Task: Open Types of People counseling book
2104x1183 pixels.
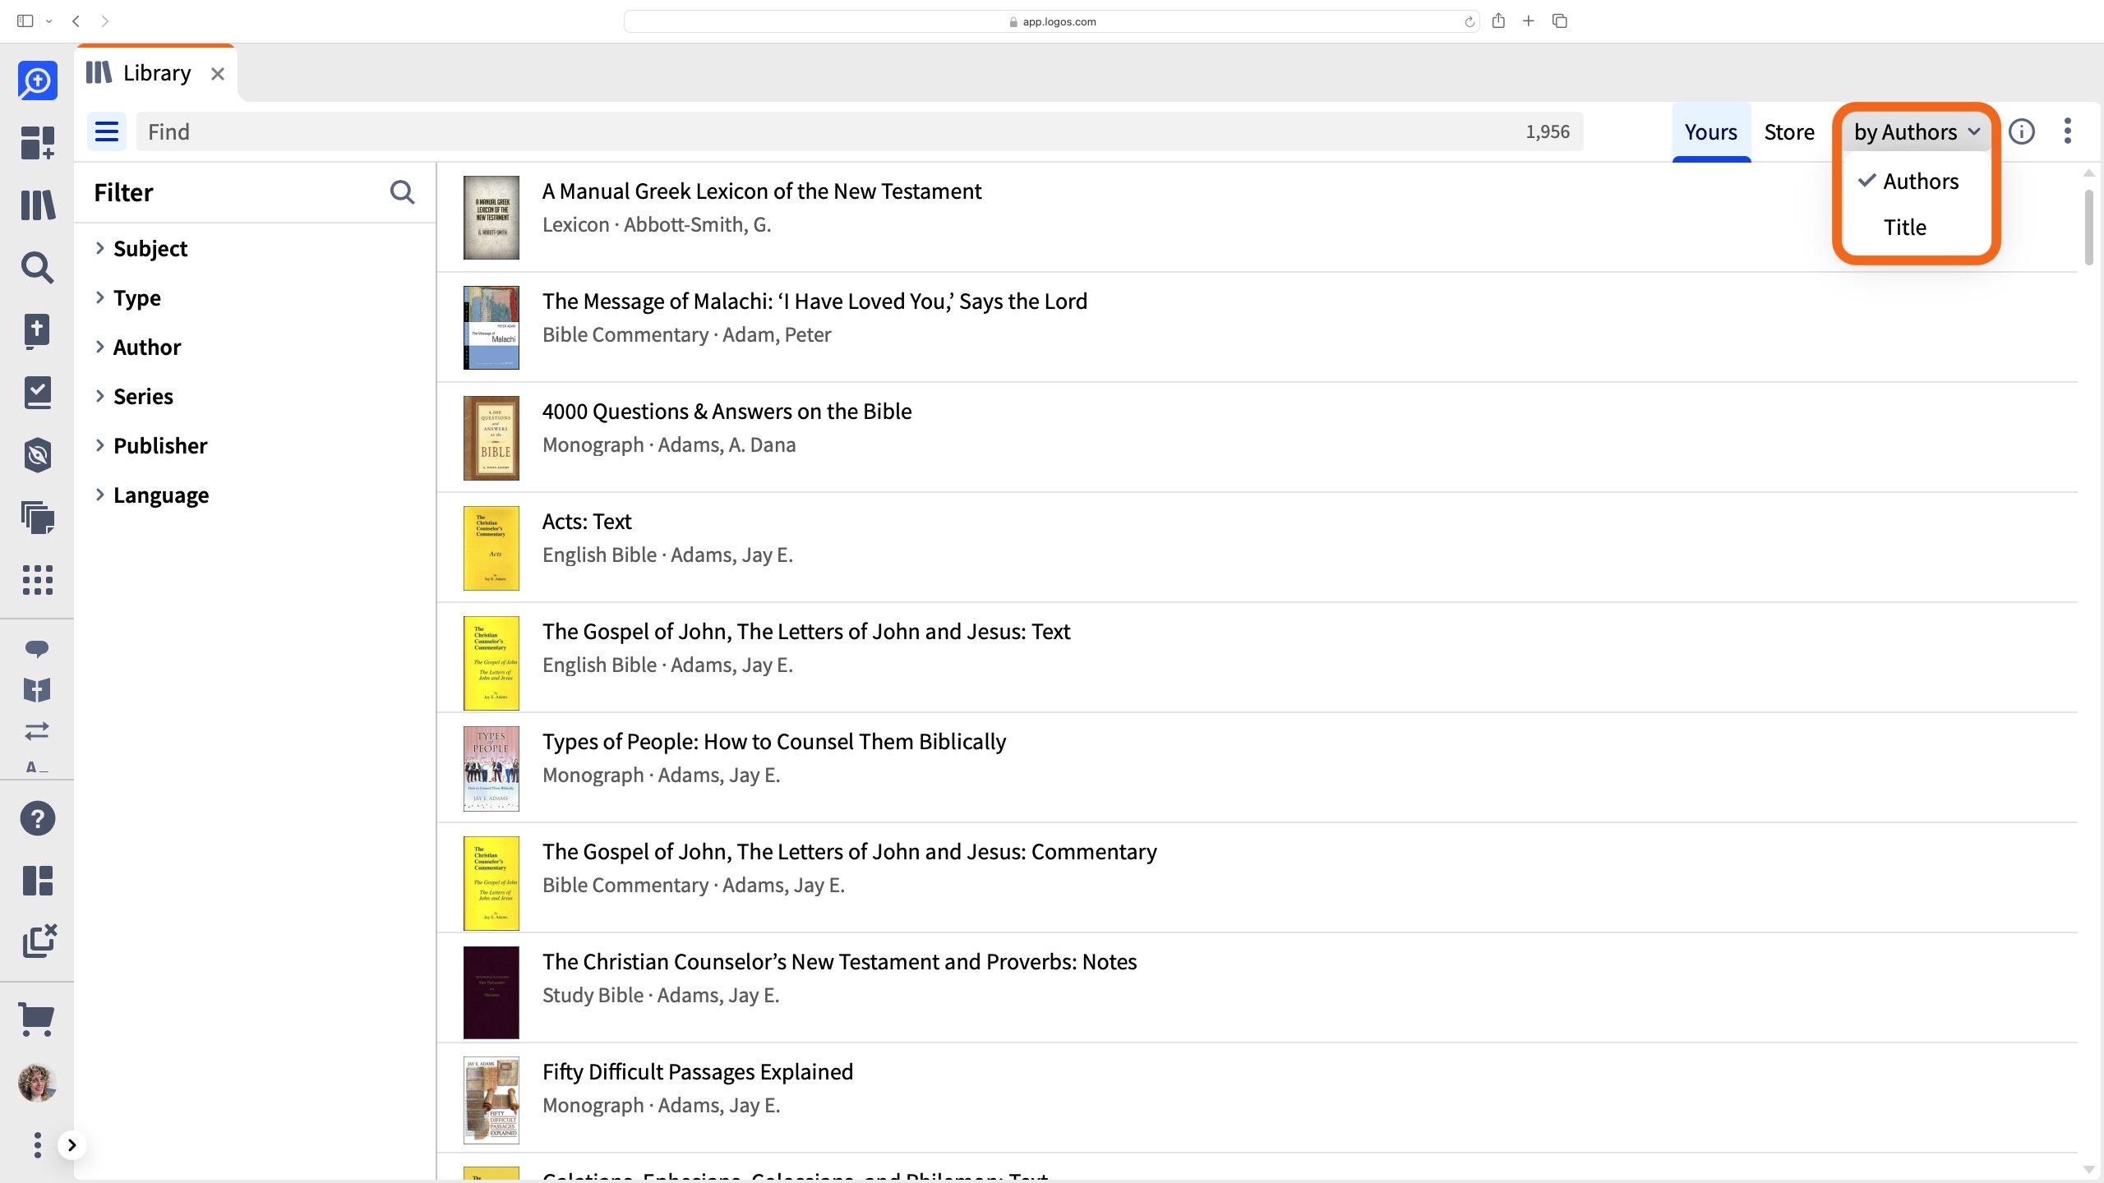Action: 773,741
